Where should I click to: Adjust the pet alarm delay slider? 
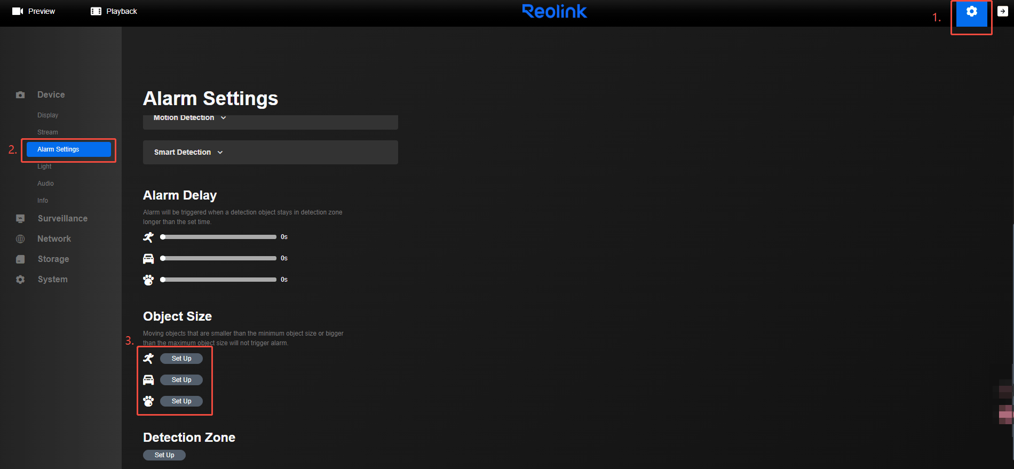(218, 280)
